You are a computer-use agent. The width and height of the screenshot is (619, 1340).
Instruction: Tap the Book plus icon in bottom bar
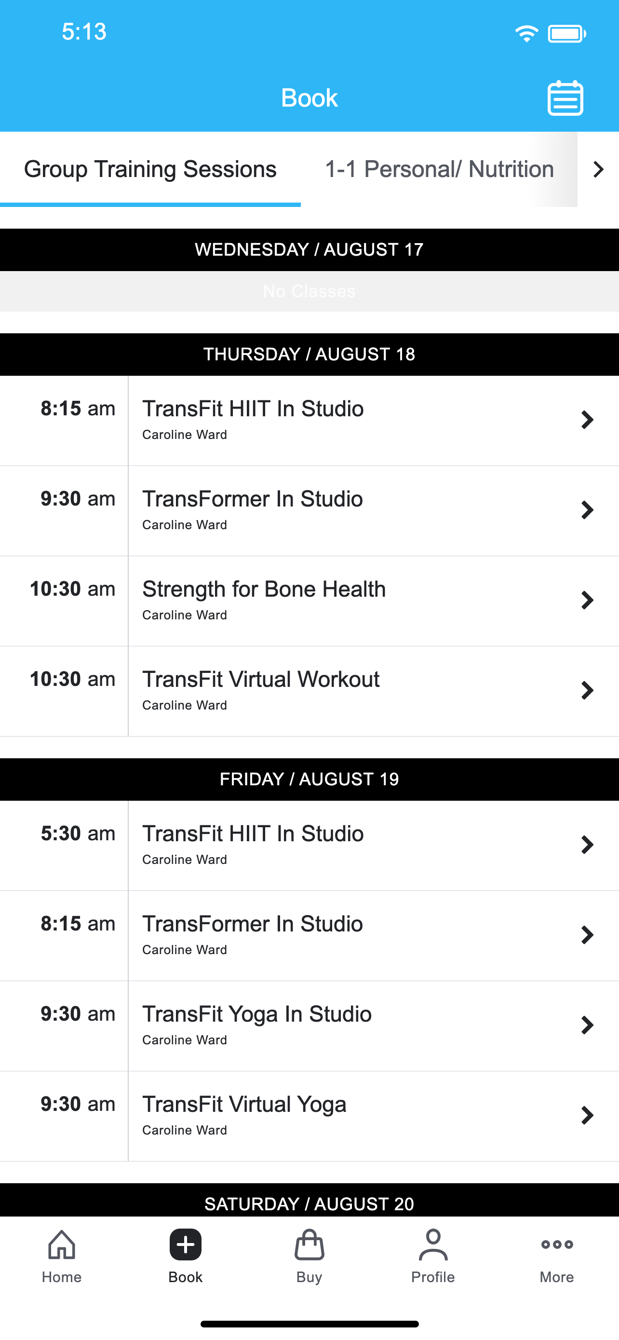(x=186, y=1245)
